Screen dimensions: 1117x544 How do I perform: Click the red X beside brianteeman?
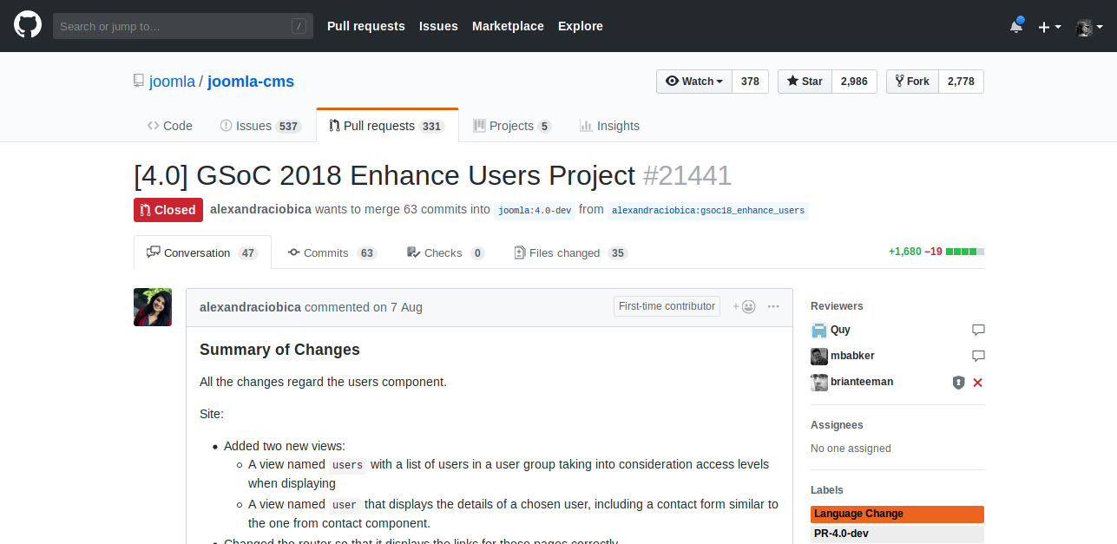[x=978, y=383]
